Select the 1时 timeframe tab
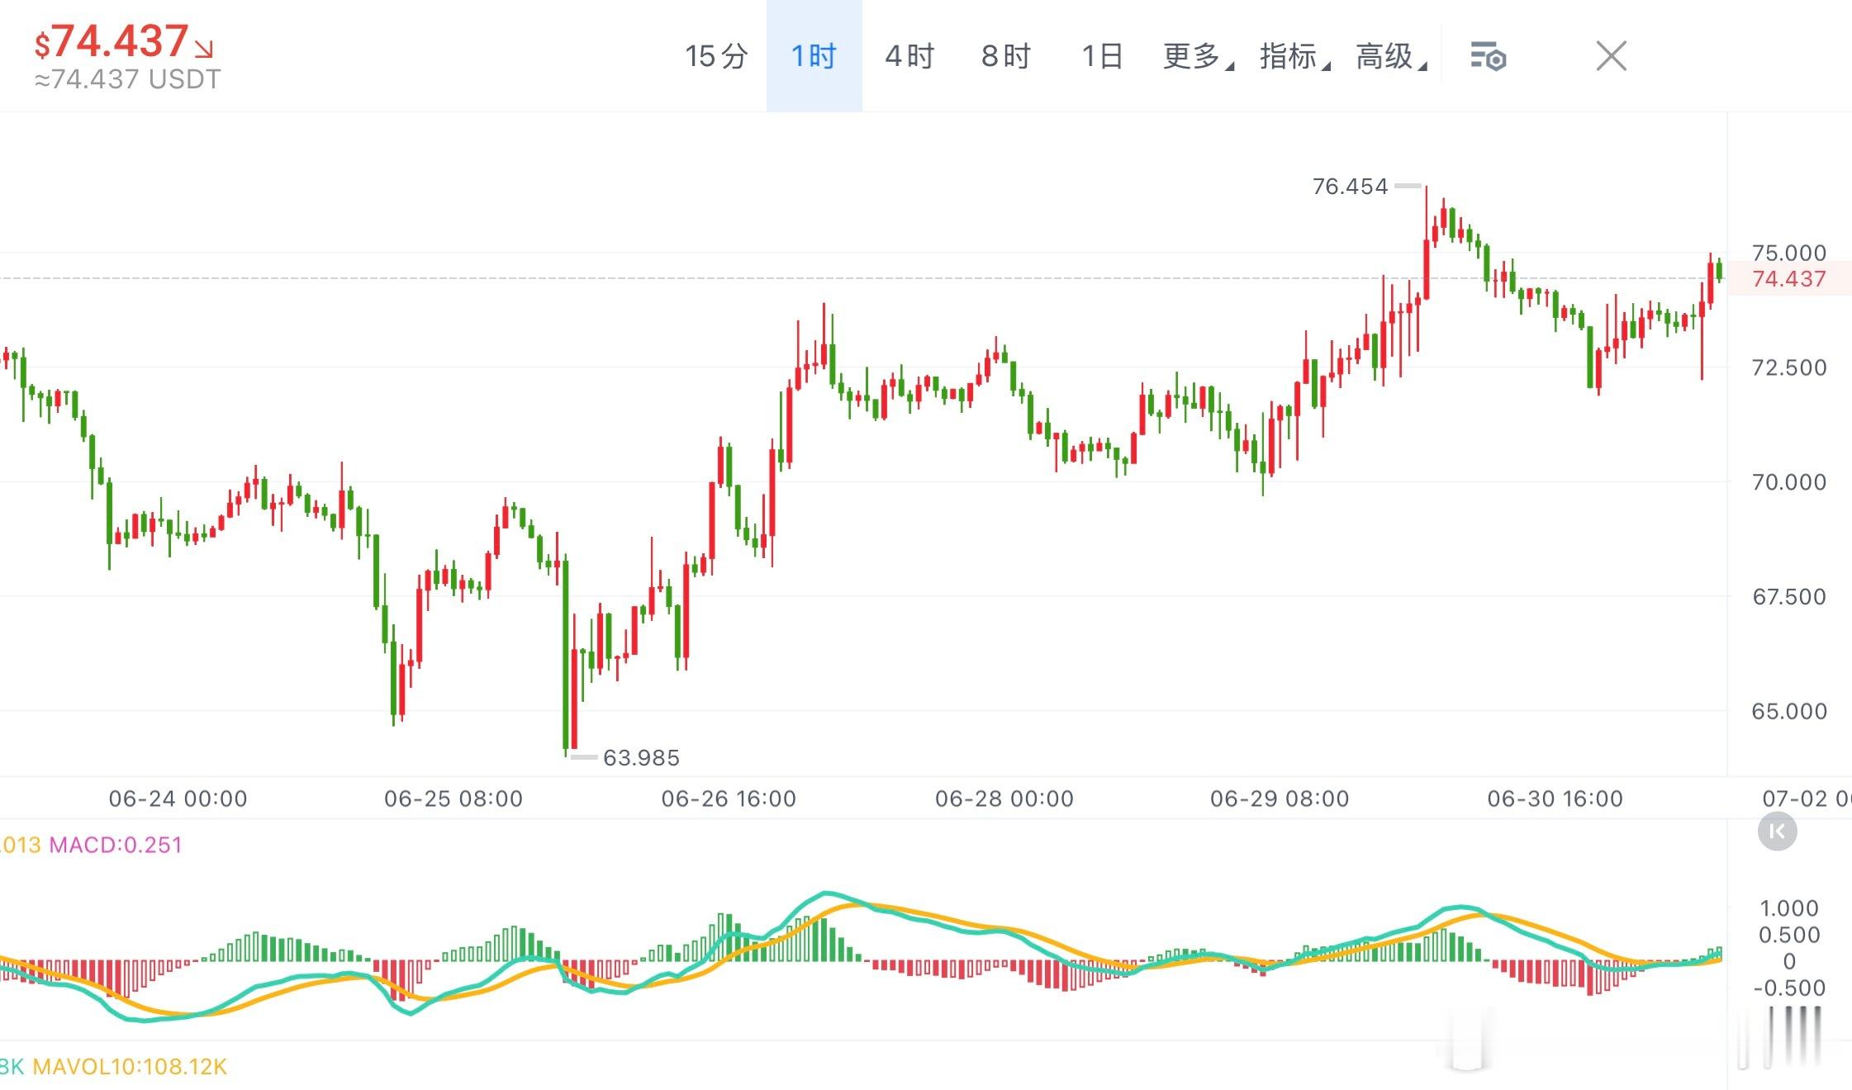The width and height of the screenshot is (1852, 1090). pos(814,56)
